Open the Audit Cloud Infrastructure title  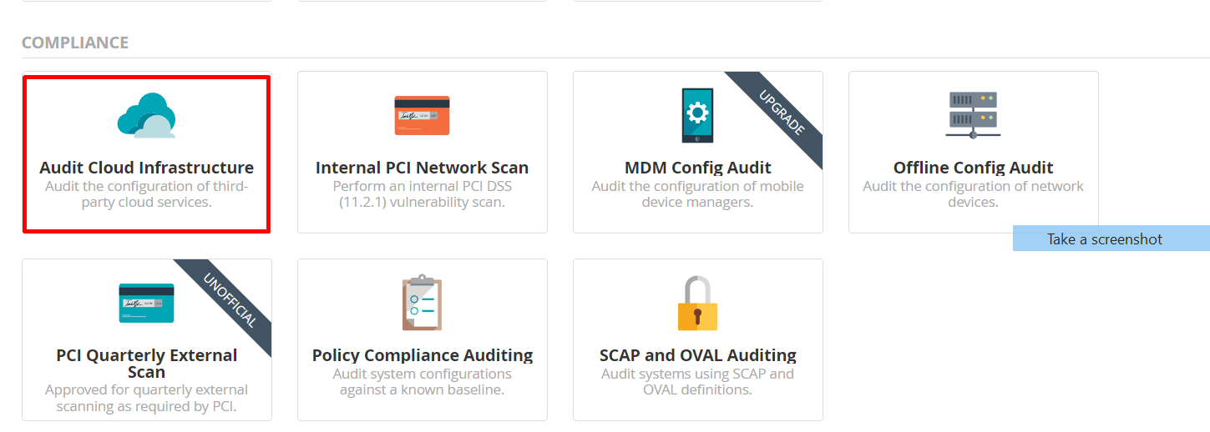tap(146, 168)
